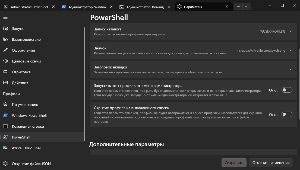Click the Отрисовка laptop icon
The width and height of the screenshot is (300, 170).
tap(5, 72)
